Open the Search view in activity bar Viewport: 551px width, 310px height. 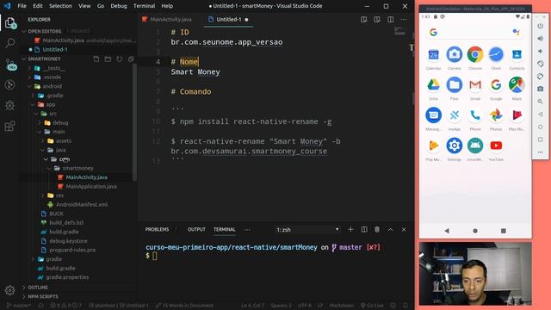(x=9, y=43)
